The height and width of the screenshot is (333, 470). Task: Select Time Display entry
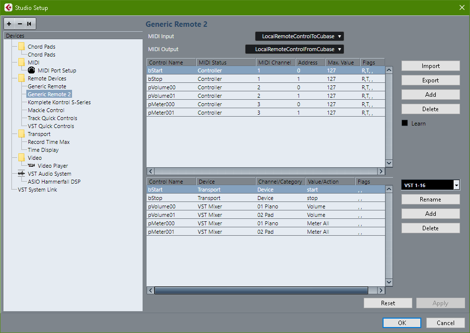click(x=43, y=150)
